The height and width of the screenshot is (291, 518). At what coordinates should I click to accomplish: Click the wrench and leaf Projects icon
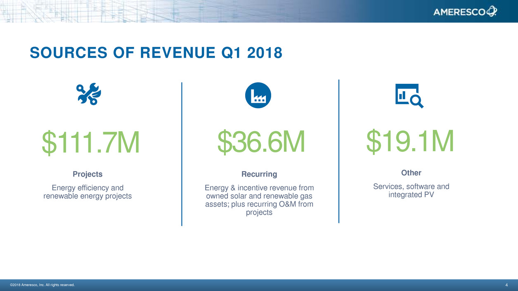tap(88, 94)
